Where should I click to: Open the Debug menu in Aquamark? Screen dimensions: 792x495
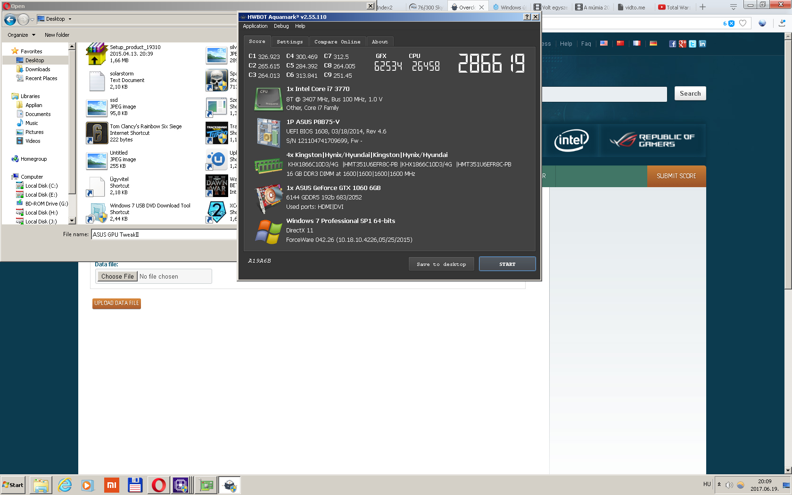[281, 26]
